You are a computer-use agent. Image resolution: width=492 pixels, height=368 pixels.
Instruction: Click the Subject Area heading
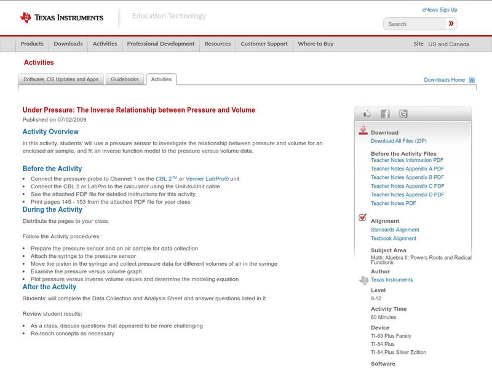point(389,250)
